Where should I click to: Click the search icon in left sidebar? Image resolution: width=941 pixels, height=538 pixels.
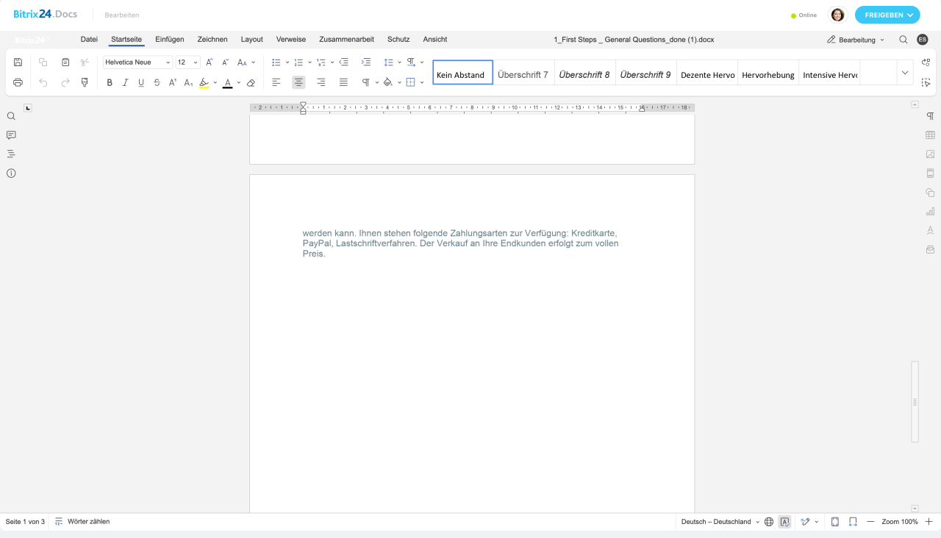[x=11, y=116]
